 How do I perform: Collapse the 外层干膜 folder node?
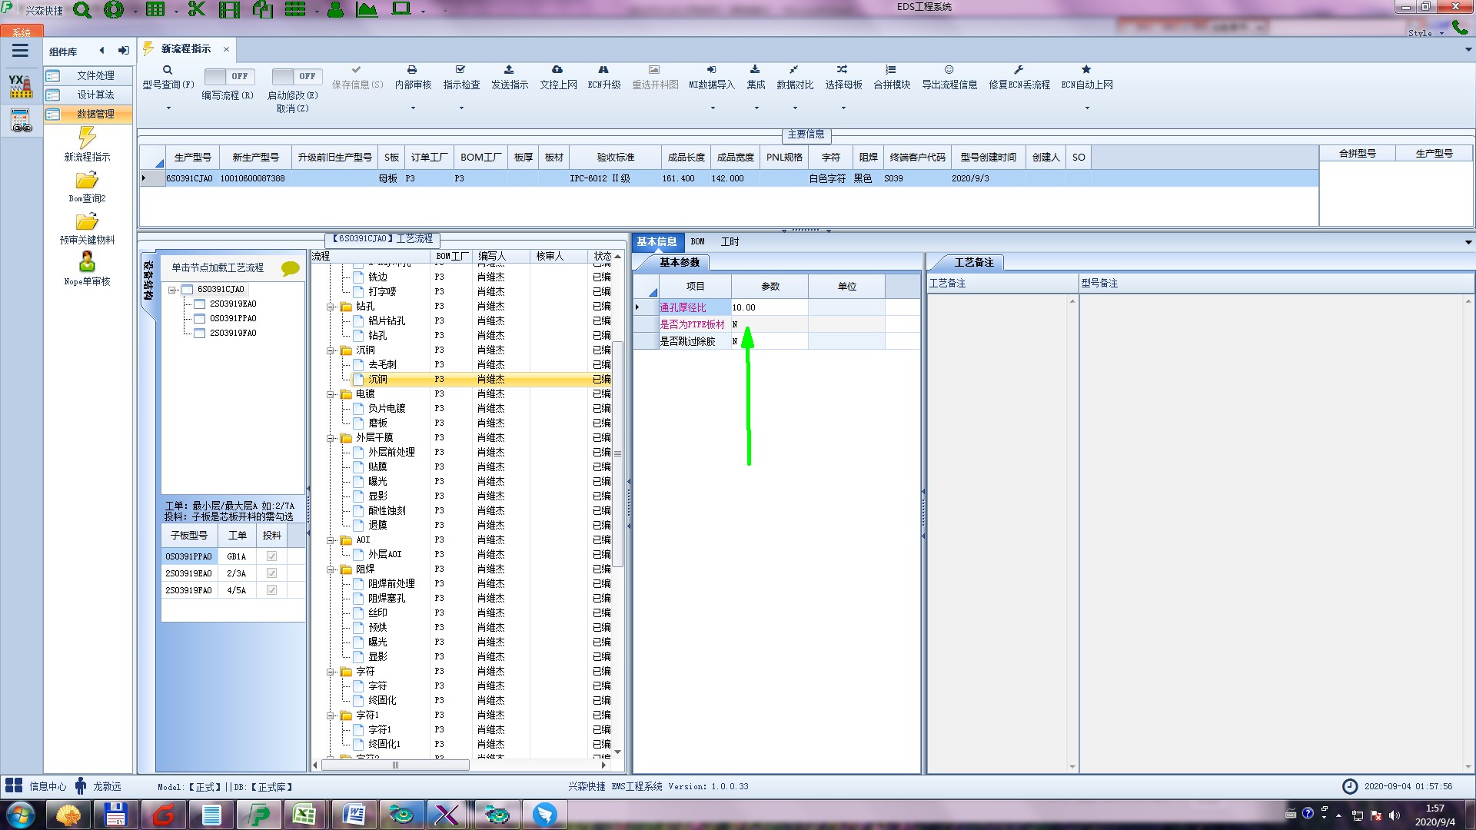(x=331, y=438)
